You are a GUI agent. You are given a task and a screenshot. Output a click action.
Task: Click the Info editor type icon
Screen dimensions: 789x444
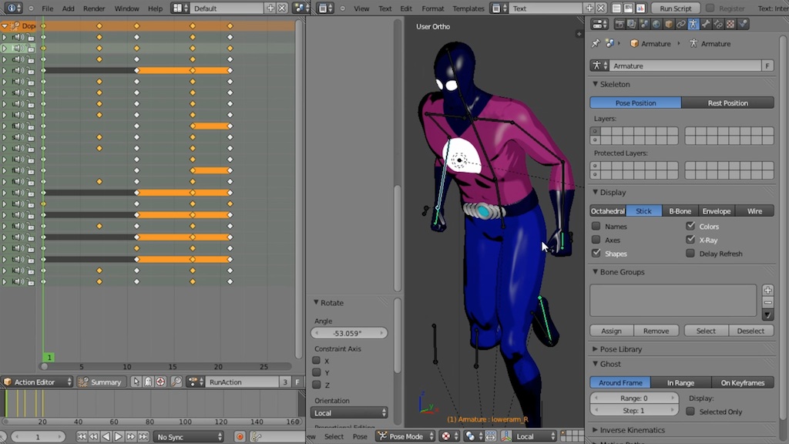click(x=12, y=8)
